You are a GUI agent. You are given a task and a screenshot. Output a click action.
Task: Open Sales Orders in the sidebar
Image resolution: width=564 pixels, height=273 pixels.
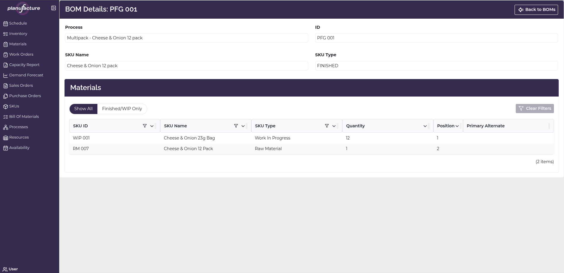click(21, 85)
